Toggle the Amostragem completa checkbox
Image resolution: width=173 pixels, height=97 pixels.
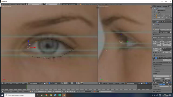click(154, 60)
